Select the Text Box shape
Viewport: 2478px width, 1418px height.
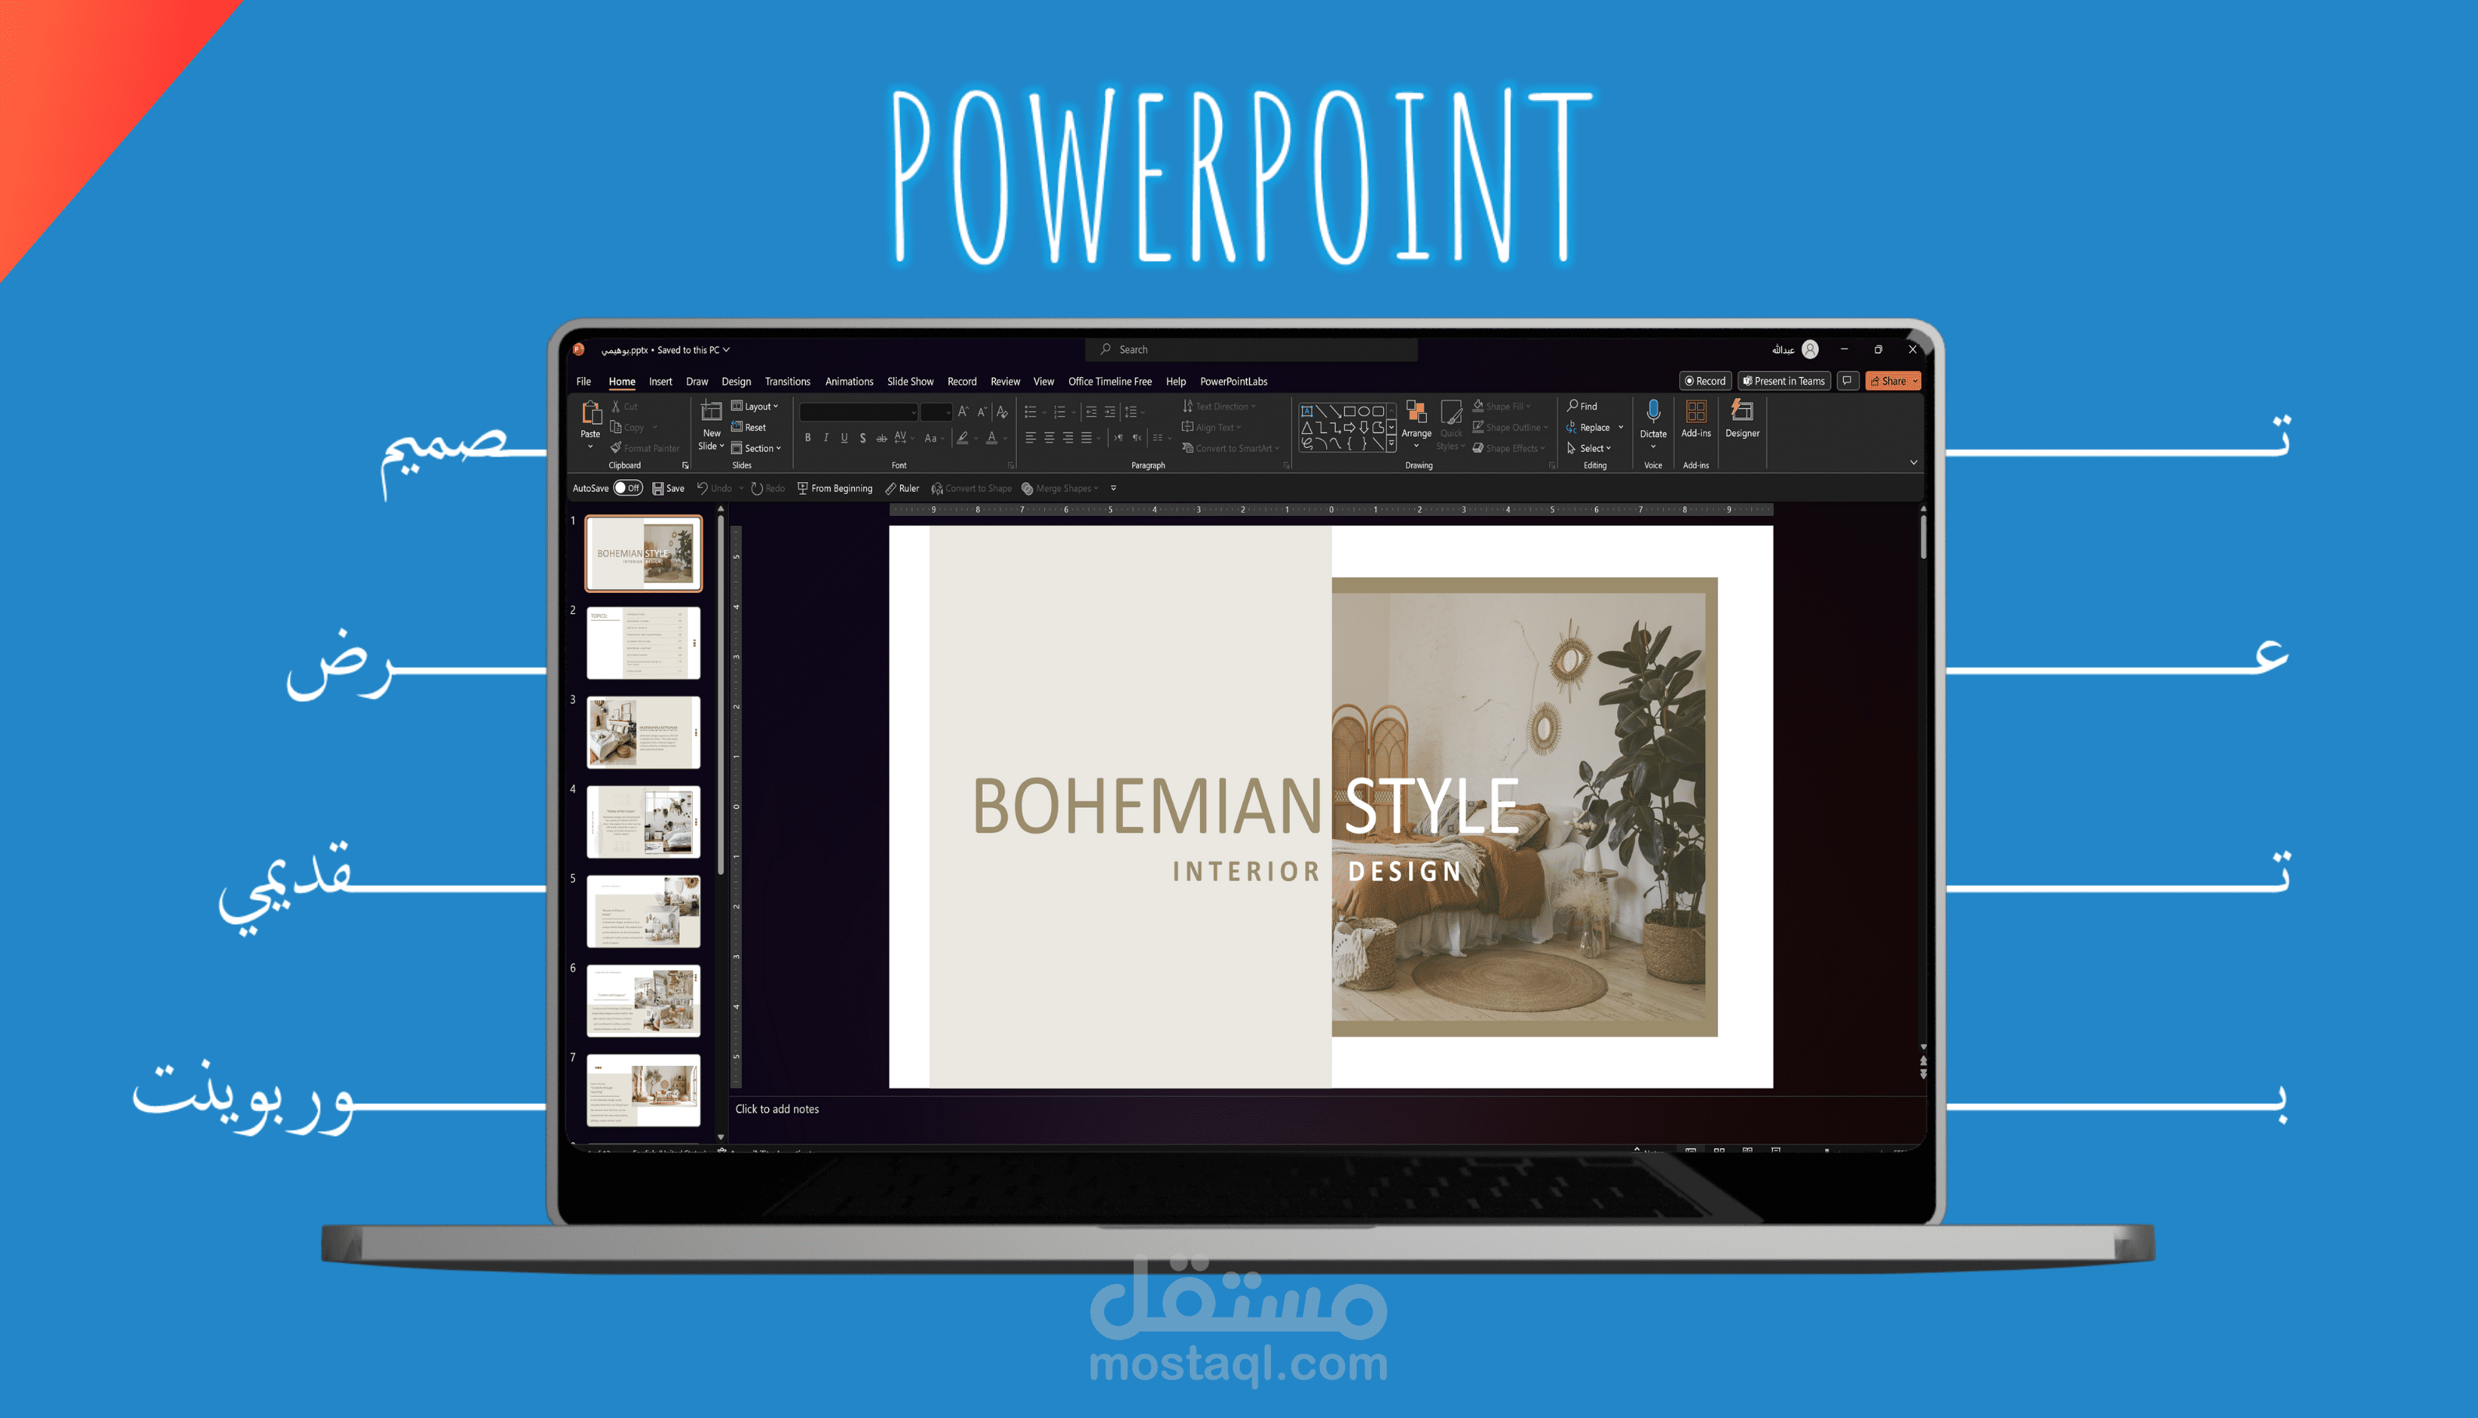1308,411
